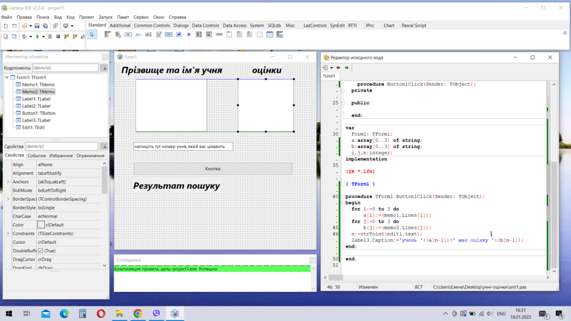Screen dimensions: 571x321
Task: Click the Step Into debug icon
Action: (x=66, y=36)
